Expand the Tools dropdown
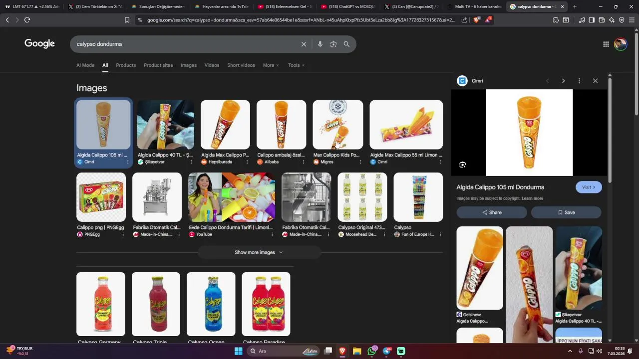Image resolution: width=639 pixels, height=359 pixels. pyautogui.click(x=296, y=65)
